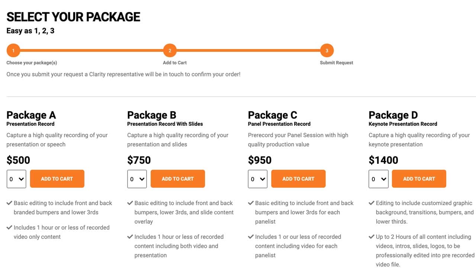This screenshot has height=268, width=476.
Task: Add Package A to cart
Action: click(x=57, y=179)
